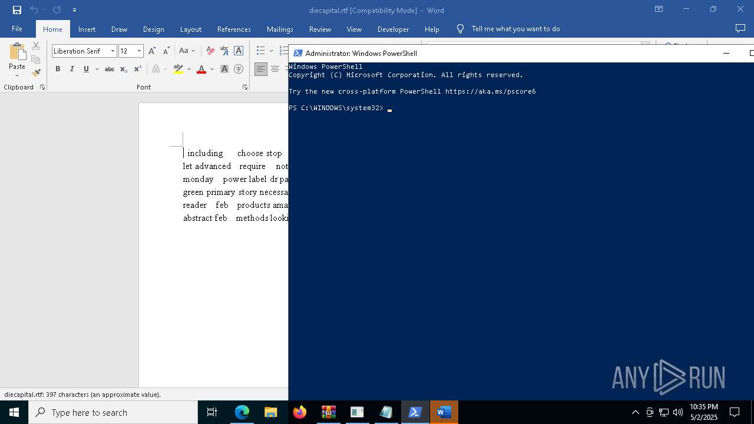This screenshot has width=754, height=424.
Task: Apply yellow text highlight color
Action: (178, 69)
